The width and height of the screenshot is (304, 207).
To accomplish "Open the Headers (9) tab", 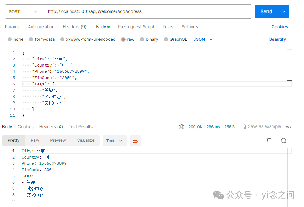I will coord(74,27).
